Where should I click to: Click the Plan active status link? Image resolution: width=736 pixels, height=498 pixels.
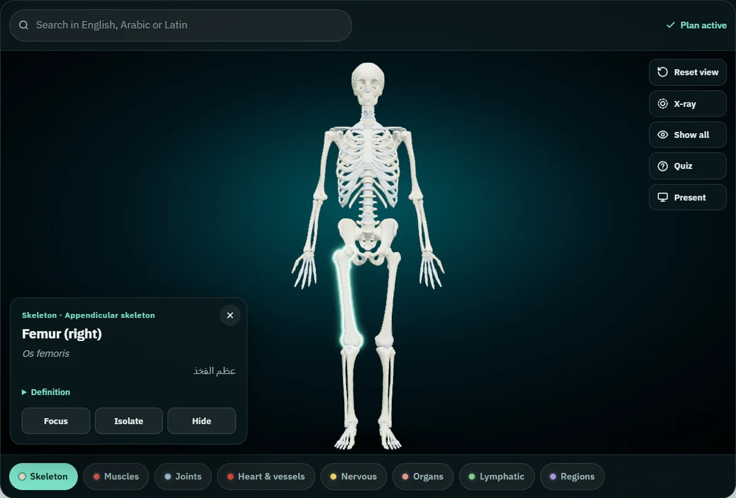[696, 25]
